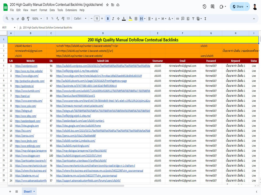
Task: Collapse the toolbar with chevron
Action: (254, 19)
